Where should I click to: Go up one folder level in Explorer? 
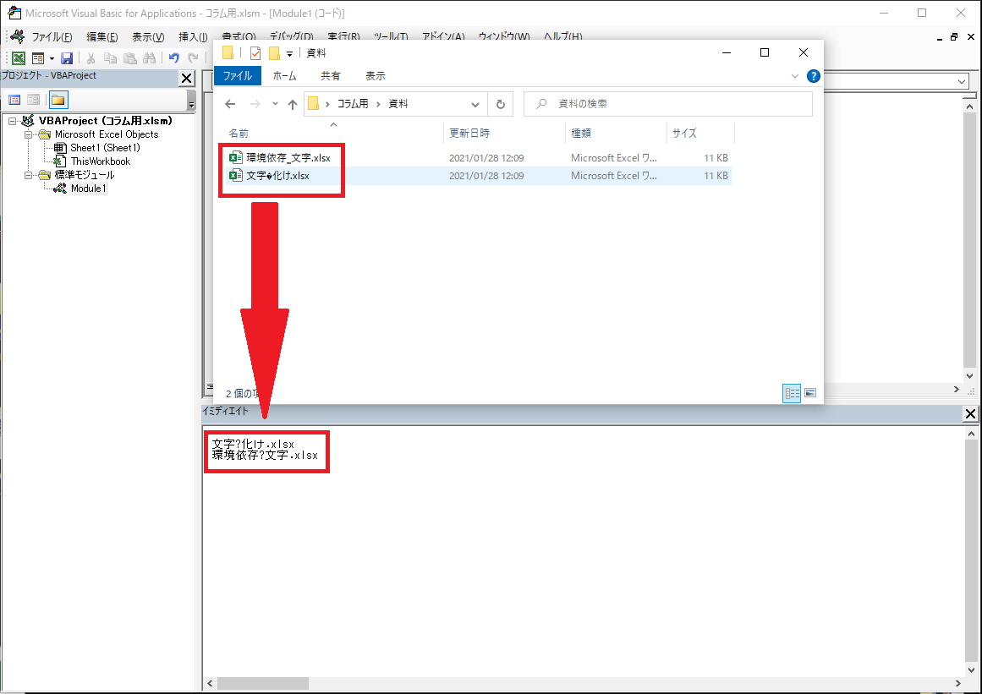(x=293, y=104)
